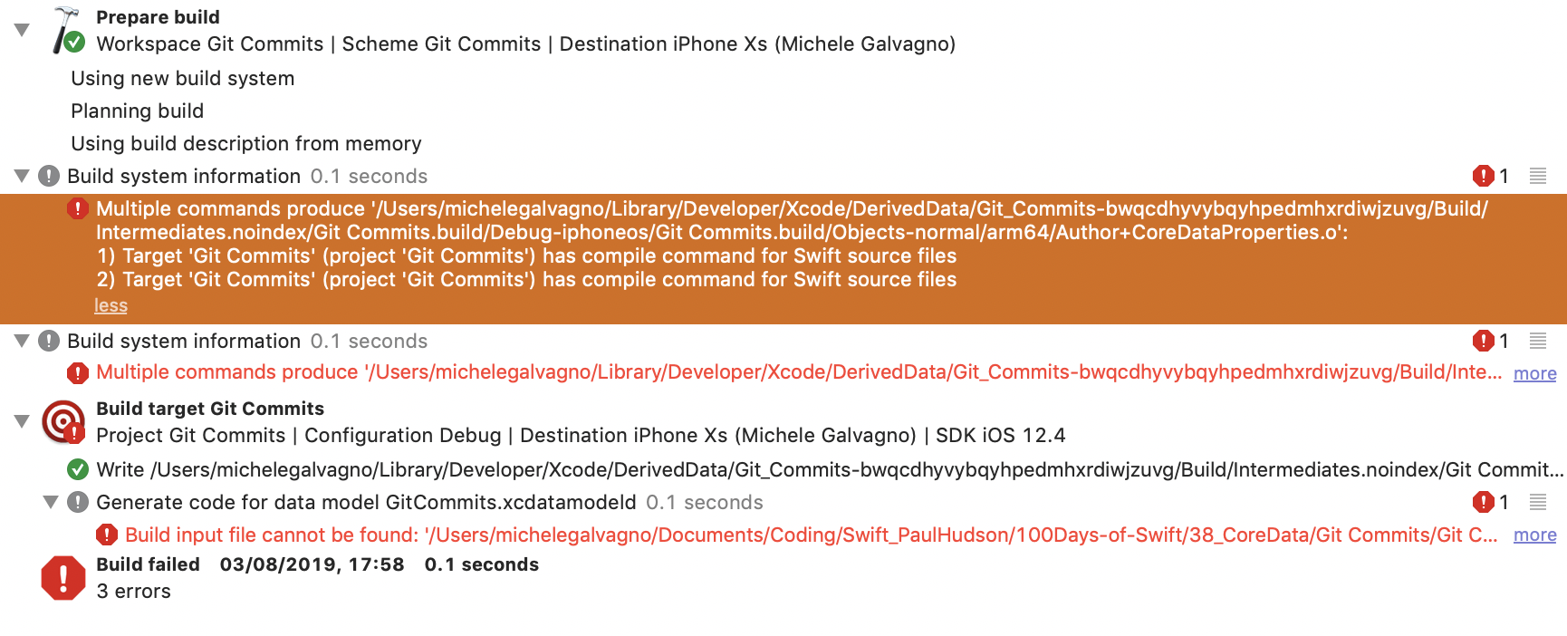
Task: Click error icon in highlighted Multiple commands row
Action: click(78, 209)
